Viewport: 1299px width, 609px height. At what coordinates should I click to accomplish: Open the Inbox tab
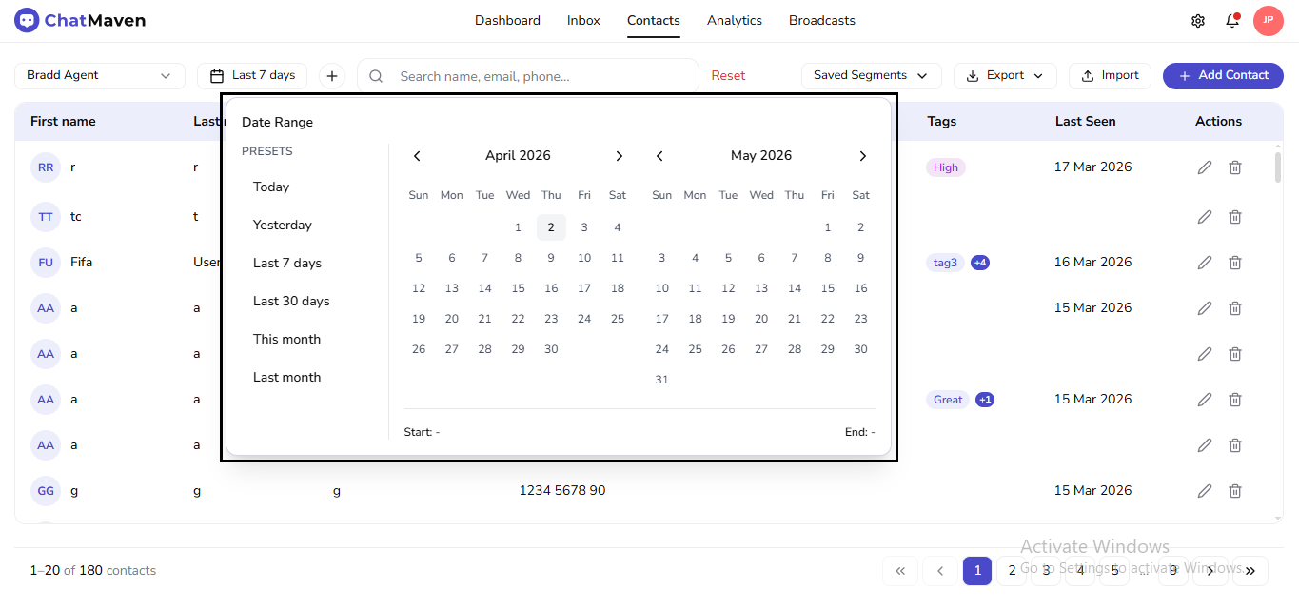click(x=582, y=20)
